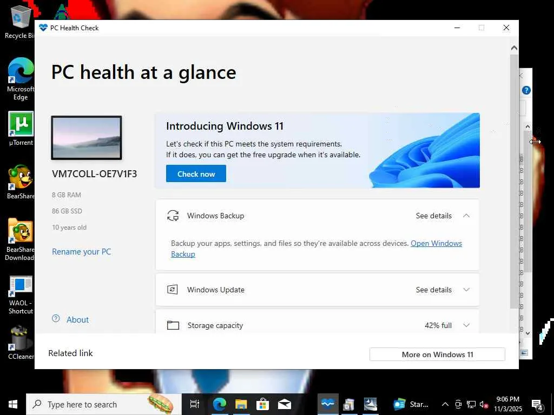Open the CCleaner desktop shortcut
554x415 pixels.
coord(21,343)
